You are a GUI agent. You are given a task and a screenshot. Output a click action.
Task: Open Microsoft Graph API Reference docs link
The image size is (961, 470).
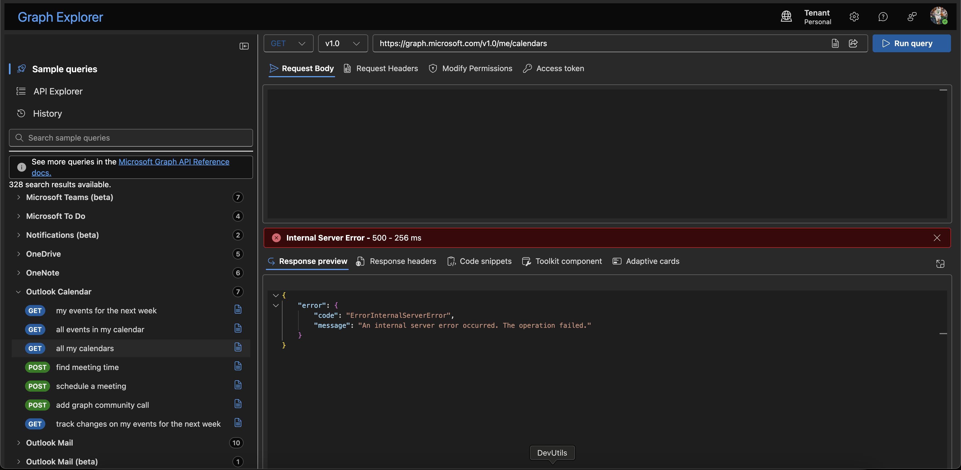click(x=174, y=162)
